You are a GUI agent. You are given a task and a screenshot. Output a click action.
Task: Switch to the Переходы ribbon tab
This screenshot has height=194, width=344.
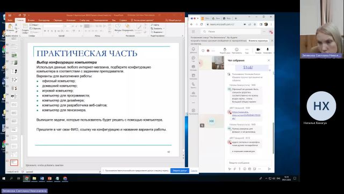pos(58,20)
